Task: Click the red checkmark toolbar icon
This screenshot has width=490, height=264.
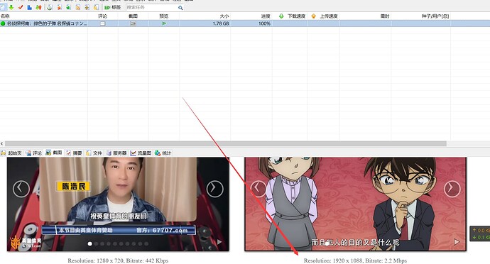Action: [x=21, y=7]
